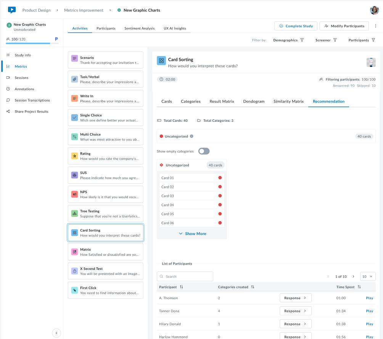Open the Participants filter dropdown

point(362,40)
